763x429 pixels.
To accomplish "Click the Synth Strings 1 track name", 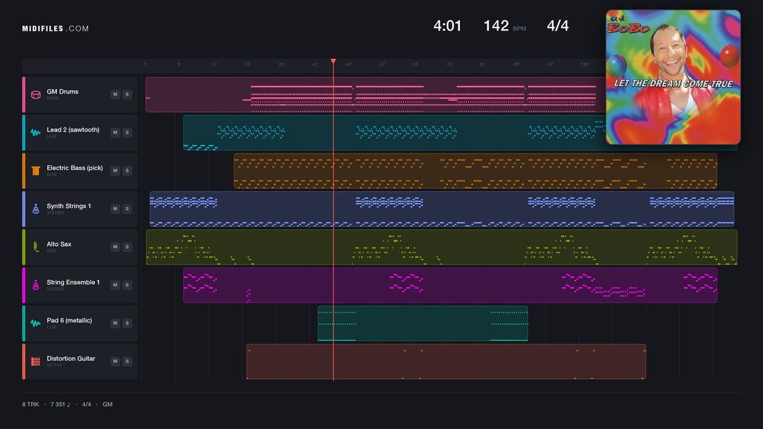I will click(x=69, y=207).
